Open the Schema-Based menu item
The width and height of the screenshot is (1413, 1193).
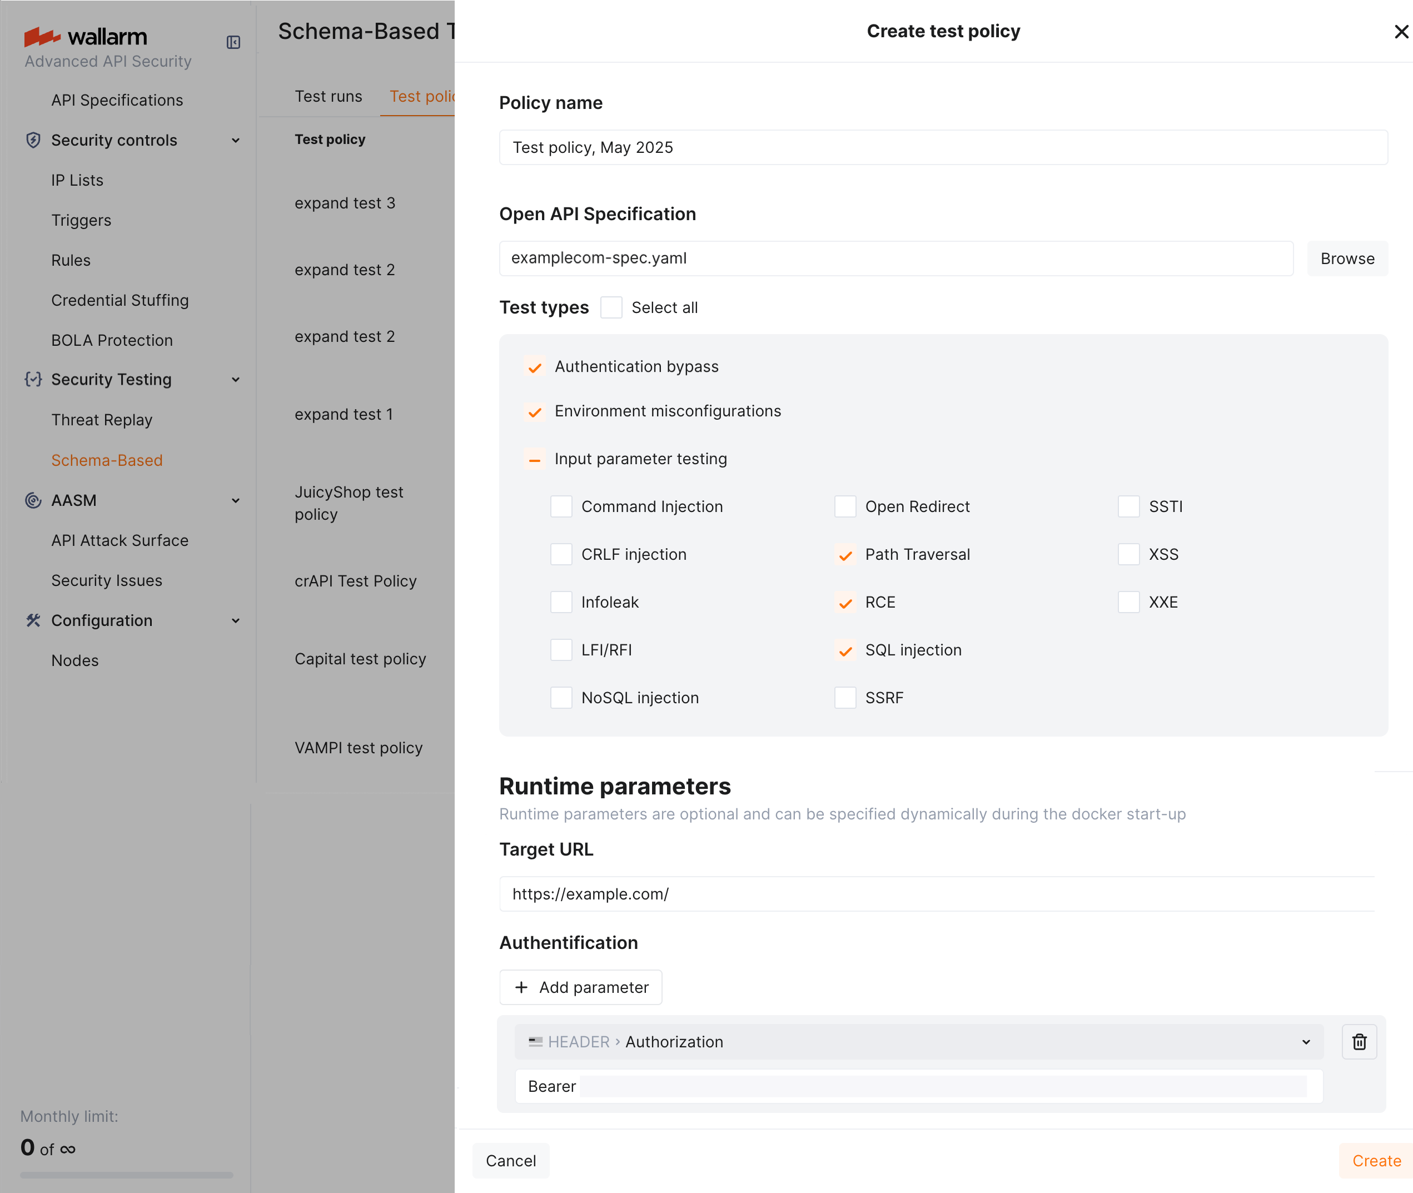tap(107, 460)
